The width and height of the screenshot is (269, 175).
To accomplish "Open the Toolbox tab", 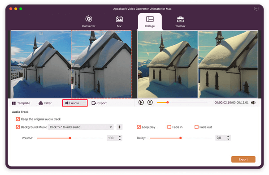I will (x=180, y=21).
